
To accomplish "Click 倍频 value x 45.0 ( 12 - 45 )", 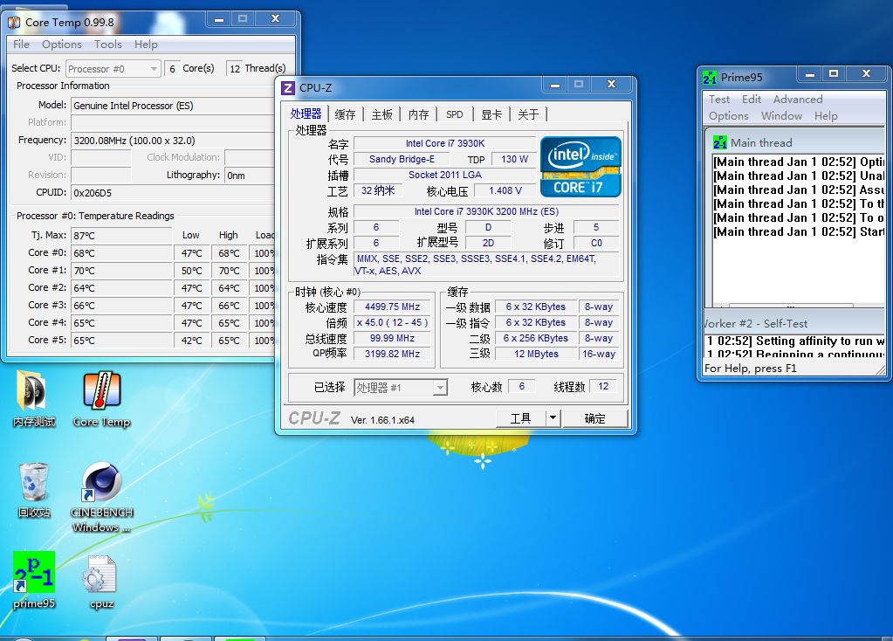I will [393, 322].
